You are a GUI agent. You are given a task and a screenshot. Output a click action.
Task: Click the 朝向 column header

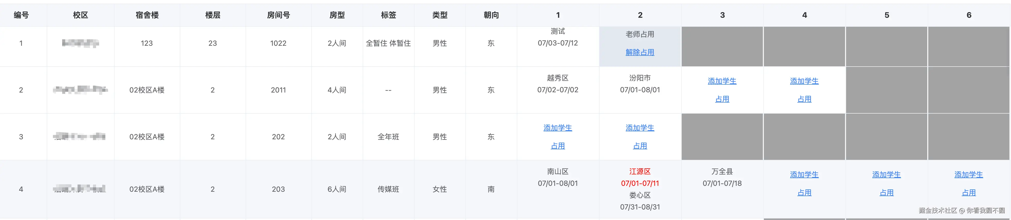tap(491, 15)
